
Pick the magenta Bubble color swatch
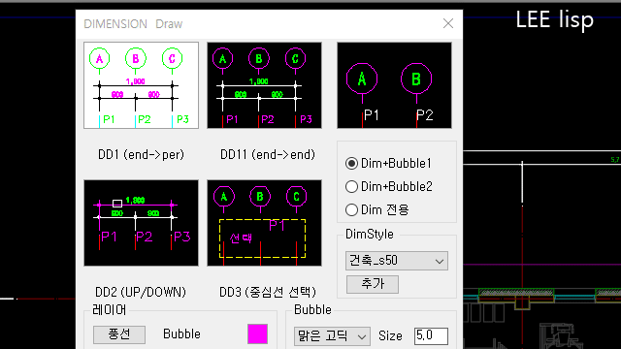257,333
